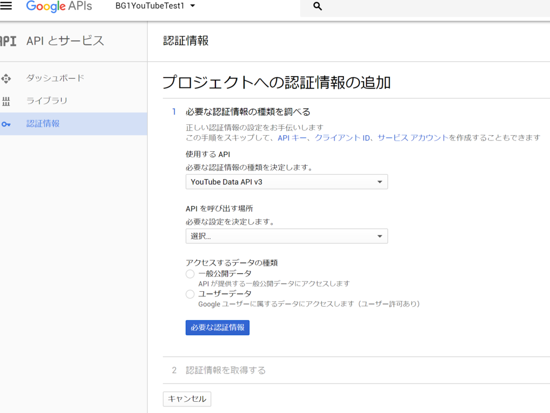This screenshot has width=550, height=413.
Task: Click the API とサービス section icon
Action: point(8,41)
